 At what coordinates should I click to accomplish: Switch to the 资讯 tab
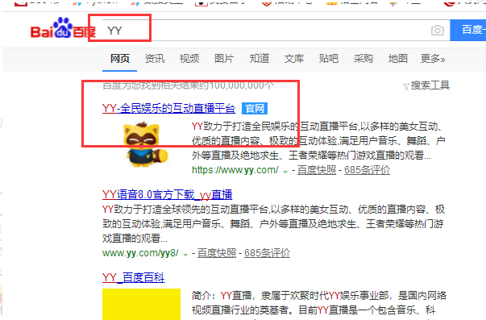[x=155, y=59]
